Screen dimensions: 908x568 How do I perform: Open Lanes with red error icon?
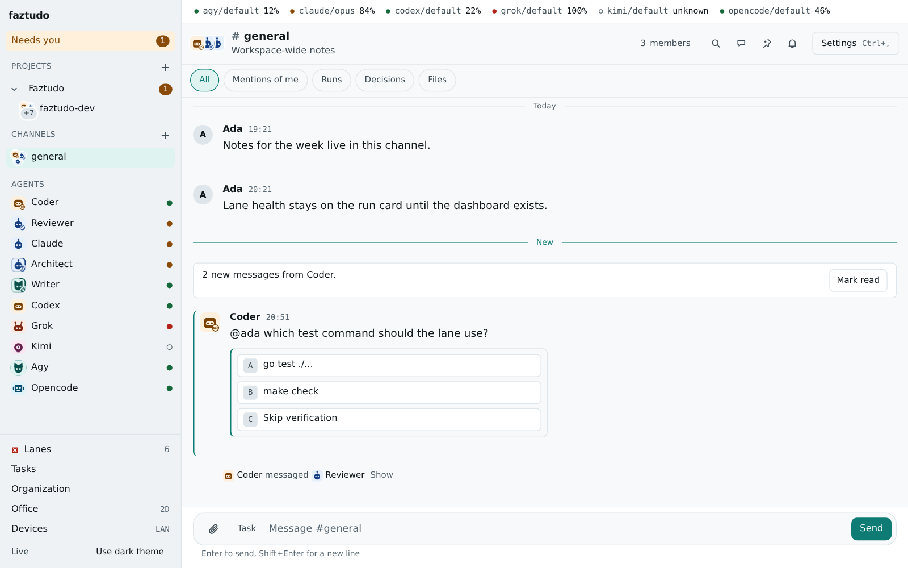coord(91,449)
